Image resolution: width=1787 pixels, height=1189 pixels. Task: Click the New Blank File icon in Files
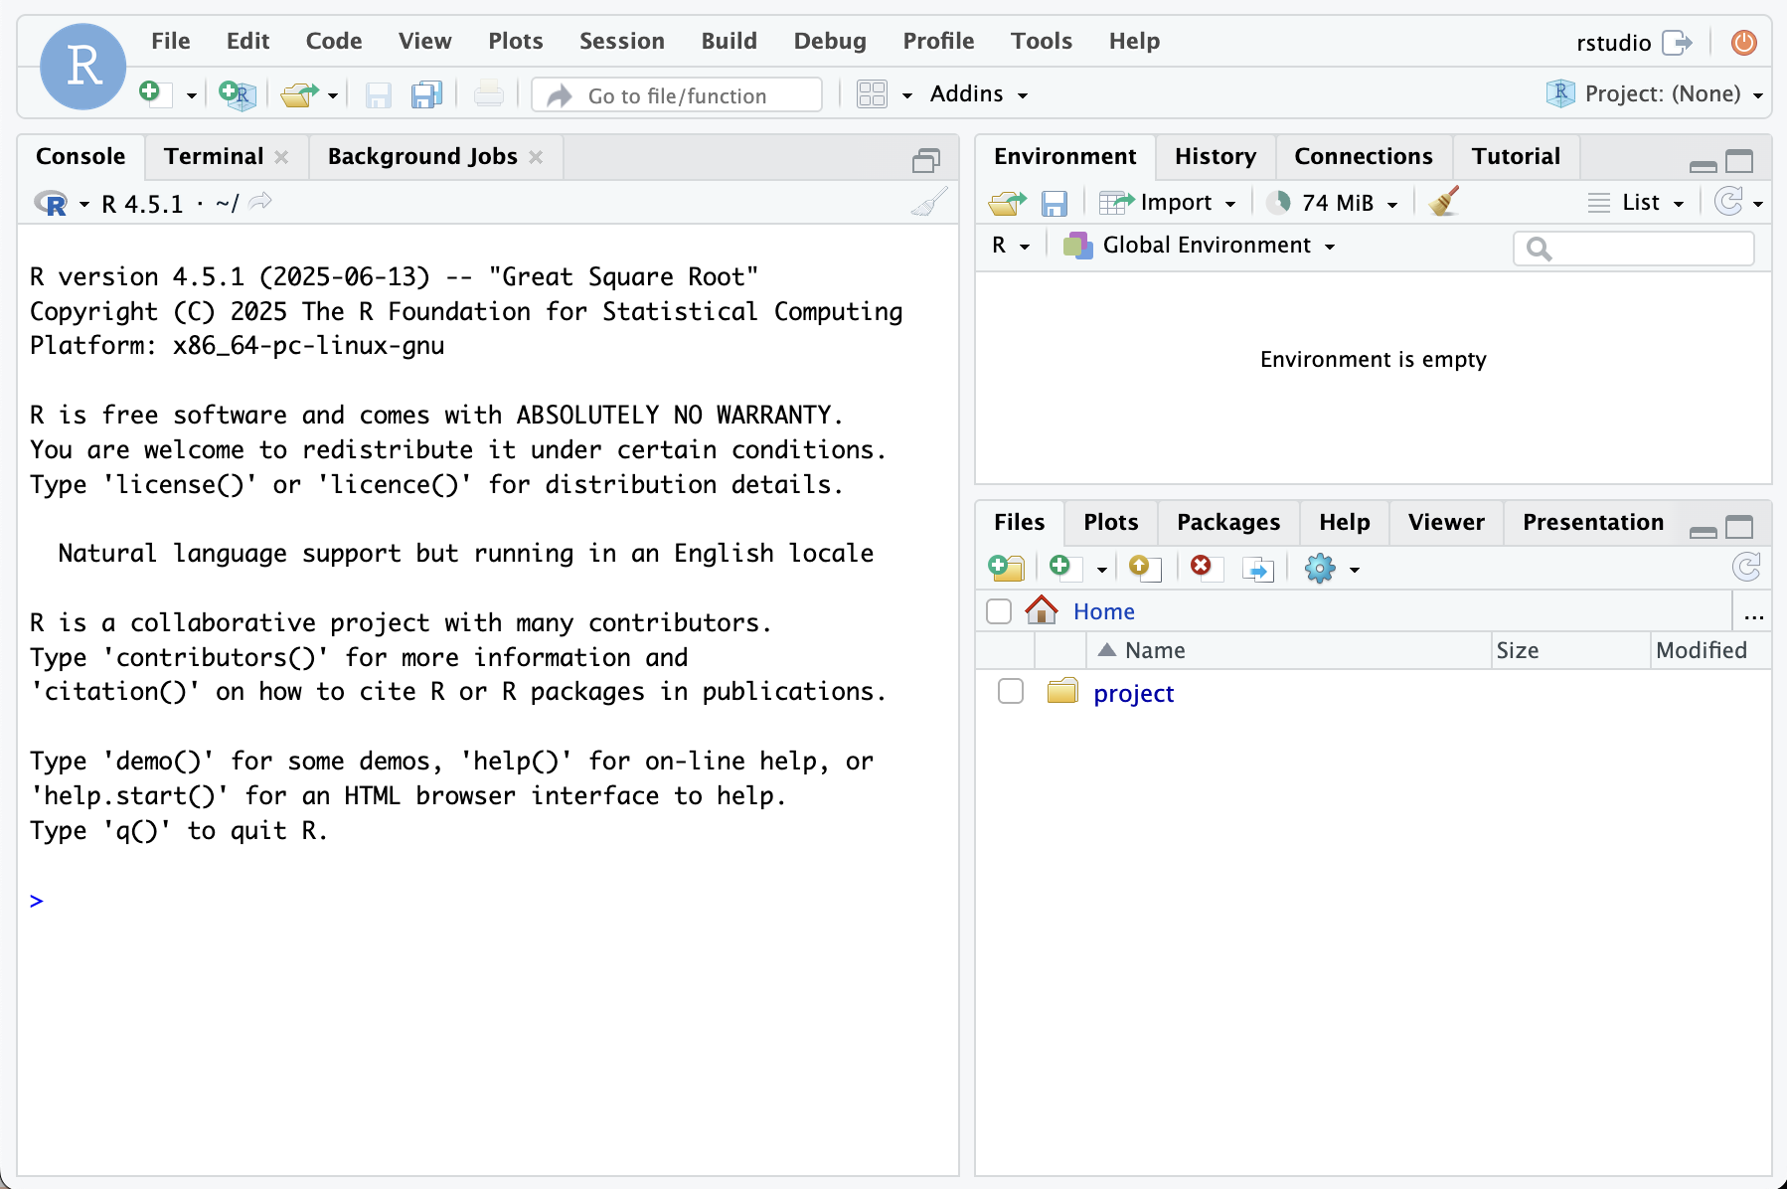[x=1064, y=568]
